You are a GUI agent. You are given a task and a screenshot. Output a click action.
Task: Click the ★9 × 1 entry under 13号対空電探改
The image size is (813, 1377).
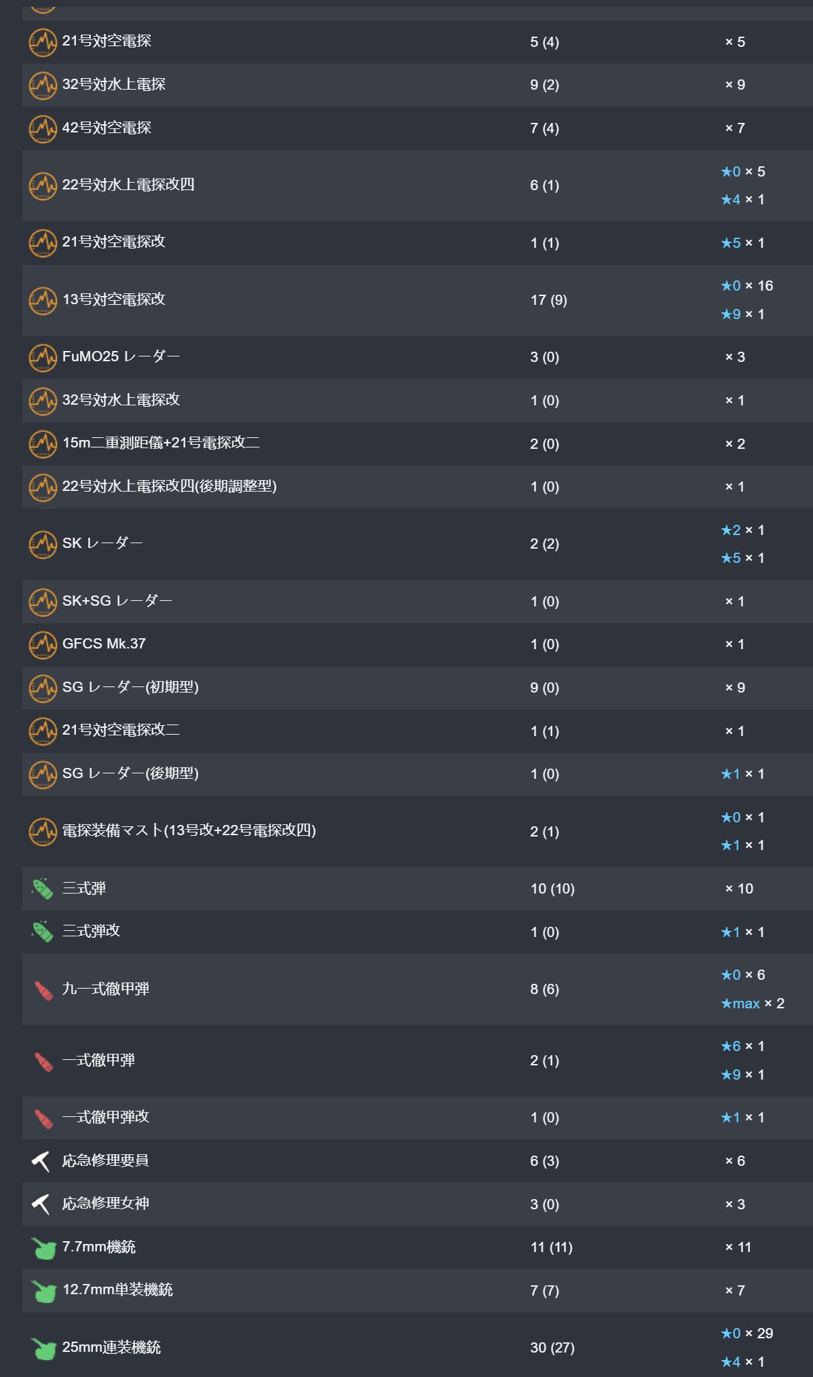(742, 314)
